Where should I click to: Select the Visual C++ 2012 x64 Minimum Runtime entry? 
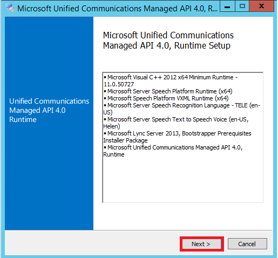pos(171,81)
